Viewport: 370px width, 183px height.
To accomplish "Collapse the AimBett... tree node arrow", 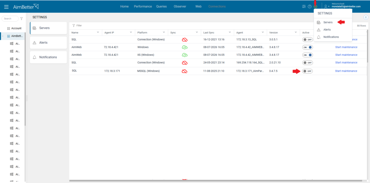I will [x=3, y=36].
